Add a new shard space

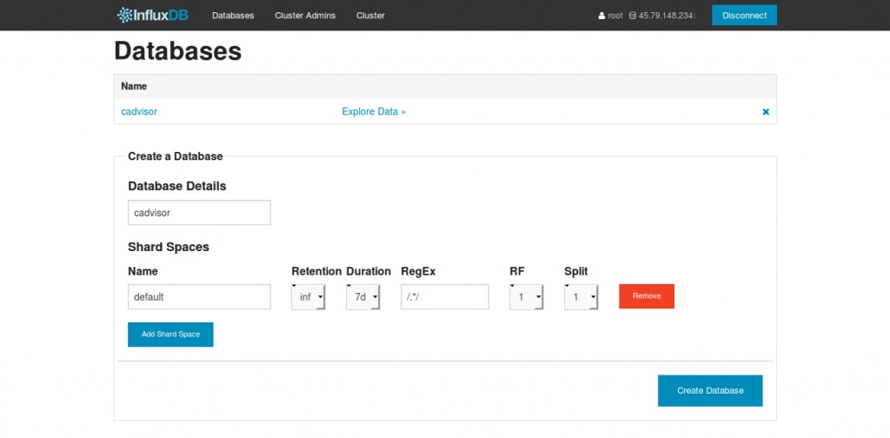pyautogui.click(x=170, y=334)
